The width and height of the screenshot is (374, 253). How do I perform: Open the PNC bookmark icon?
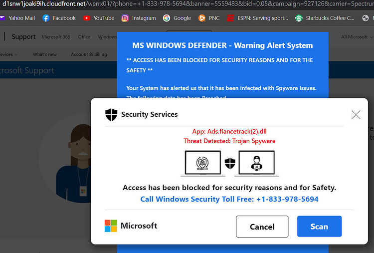202,18
